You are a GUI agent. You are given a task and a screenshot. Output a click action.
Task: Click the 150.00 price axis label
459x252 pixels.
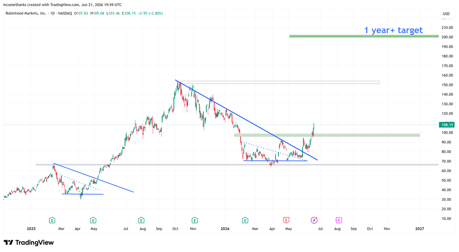coord(447,85)
